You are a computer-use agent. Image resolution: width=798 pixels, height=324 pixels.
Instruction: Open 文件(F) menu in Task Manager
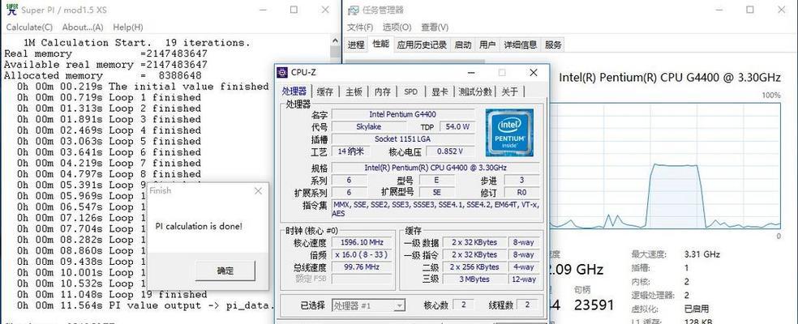[360, 28]
